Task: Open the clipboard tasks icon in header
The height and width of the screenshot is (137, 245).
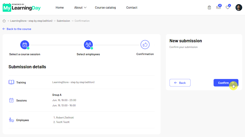Action: pyautogui.click(x=209, y=7)
